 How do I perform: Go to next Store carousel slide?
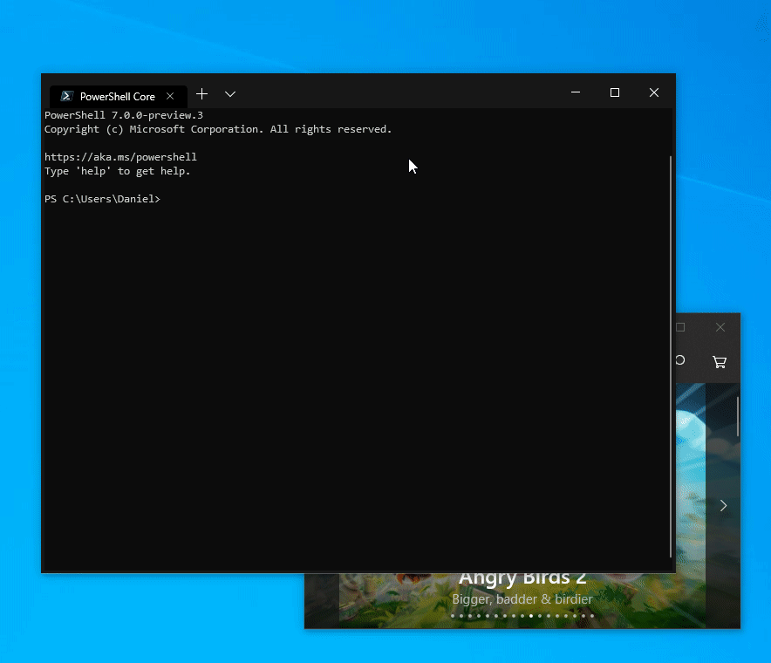pyautogui.click(x=723, y=506)
